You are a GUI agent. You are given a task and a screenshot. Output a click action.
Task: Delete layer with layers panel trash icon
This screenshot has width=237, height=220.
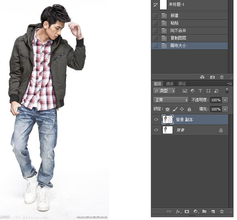coord(222,211)
